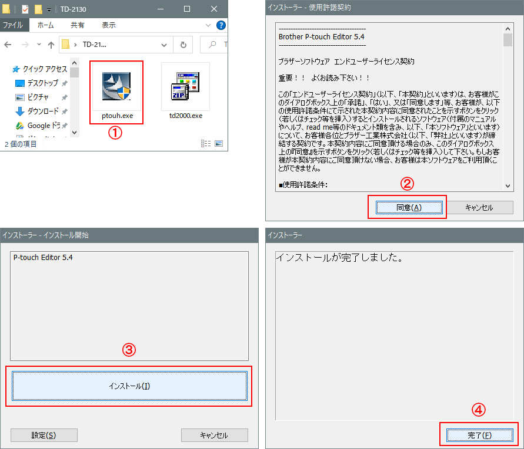Click キャンセル in the license agreement dialog

pyautogui.click(x=479, y=208)
